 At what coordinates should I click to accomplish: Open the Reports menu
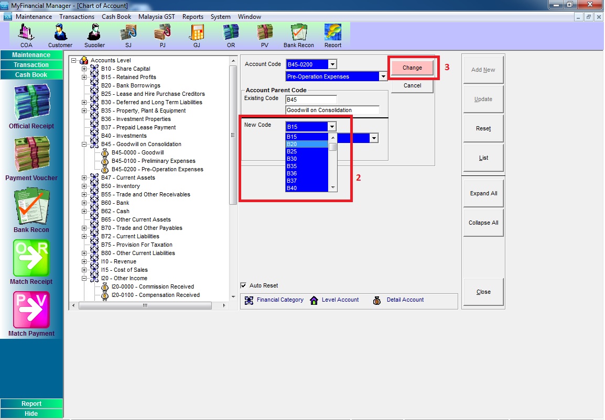click(192, 17)
